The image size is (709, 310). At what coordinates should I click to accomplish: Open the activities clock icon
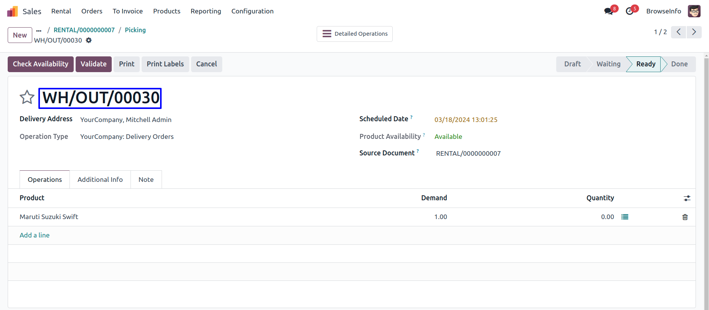pos(630,12)
